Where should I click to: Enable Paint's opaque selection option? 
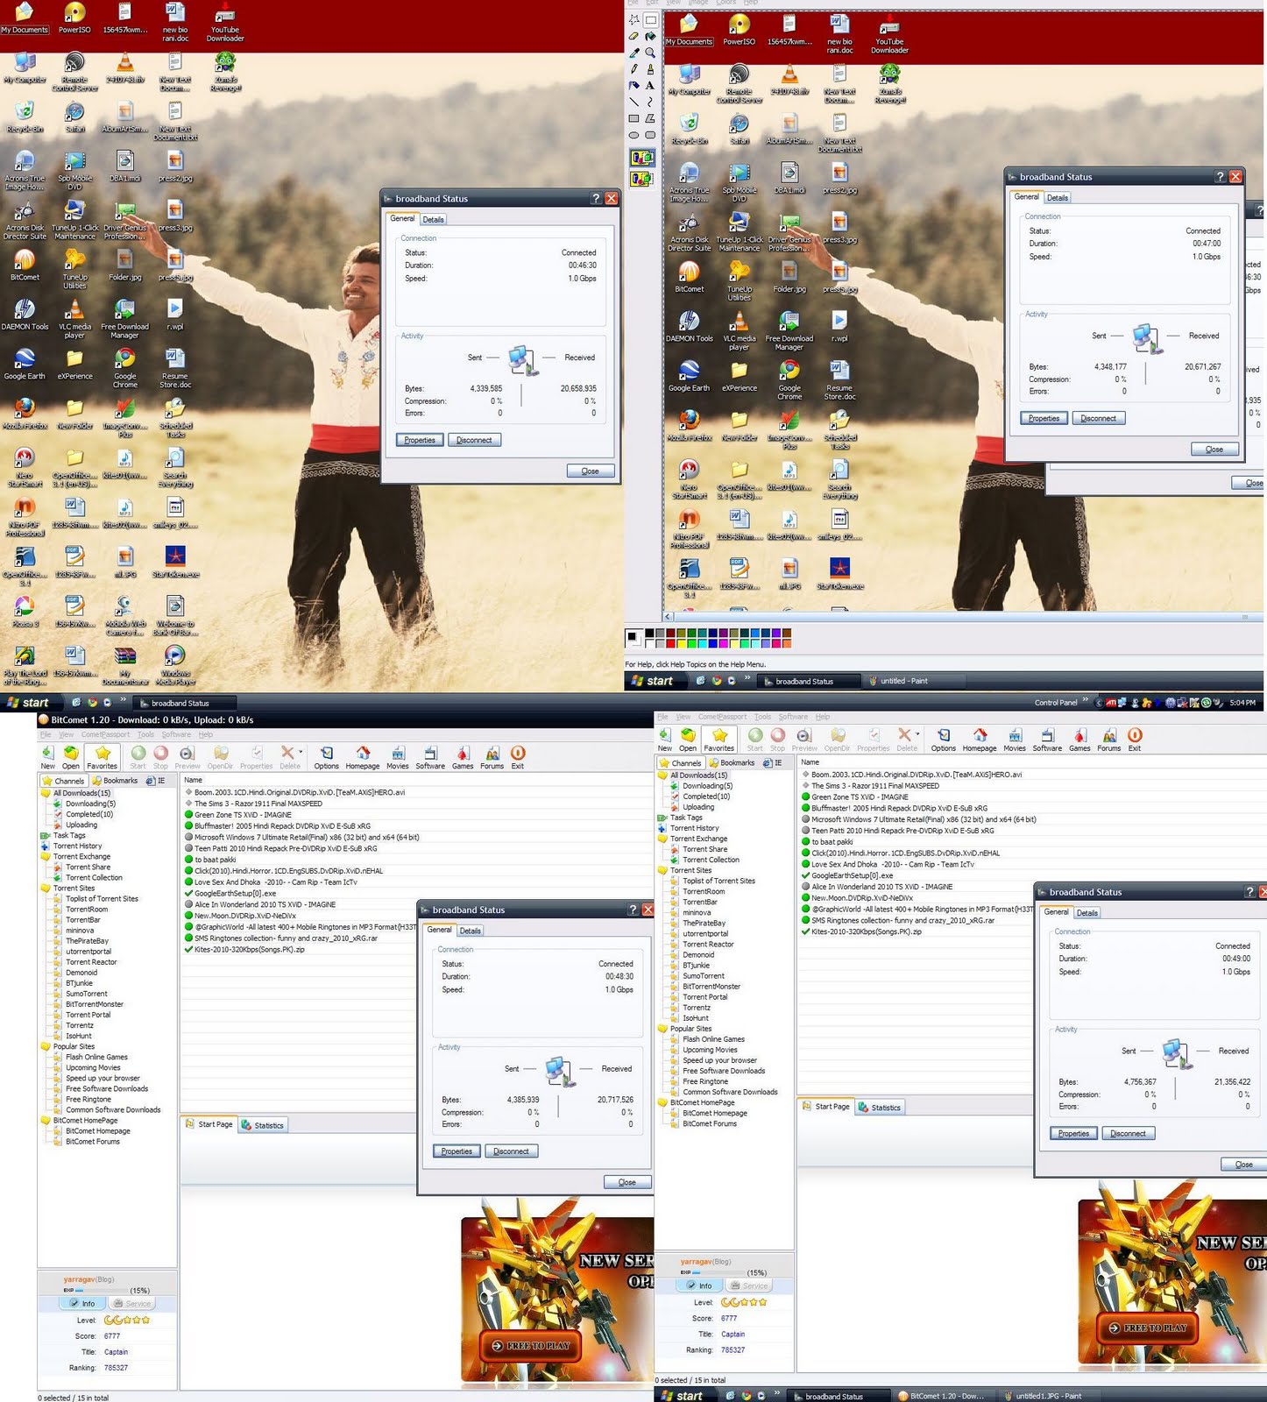642,158
